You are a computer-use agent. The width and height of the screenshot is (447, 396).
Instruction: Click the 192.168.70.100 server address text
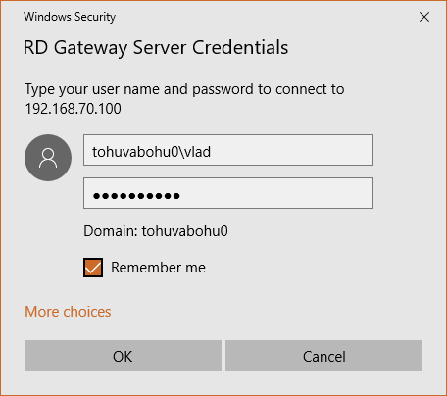(x=74, y=109)
